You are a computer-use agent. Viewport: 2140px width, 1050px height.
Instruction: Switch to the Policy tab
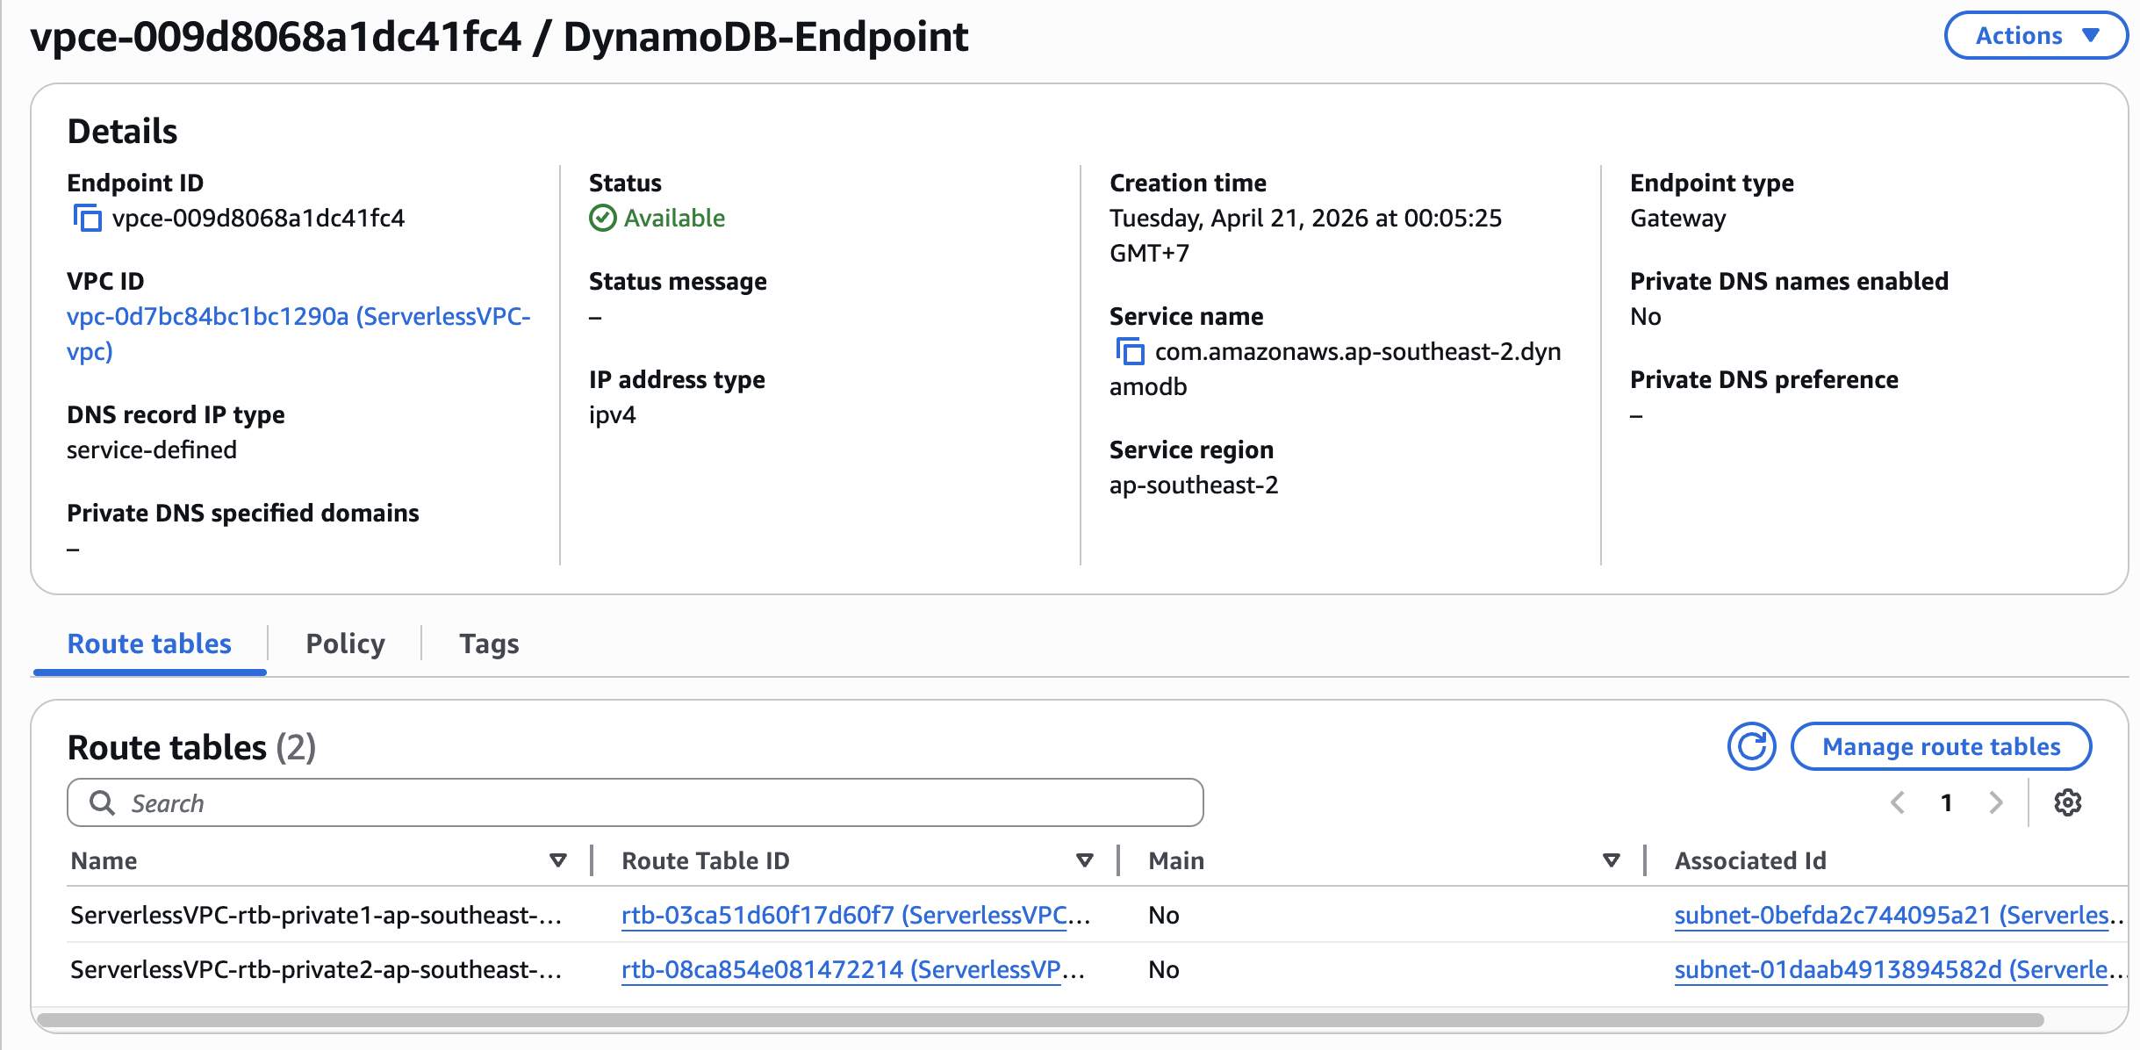pyautogui.click(x=344, y=644)
